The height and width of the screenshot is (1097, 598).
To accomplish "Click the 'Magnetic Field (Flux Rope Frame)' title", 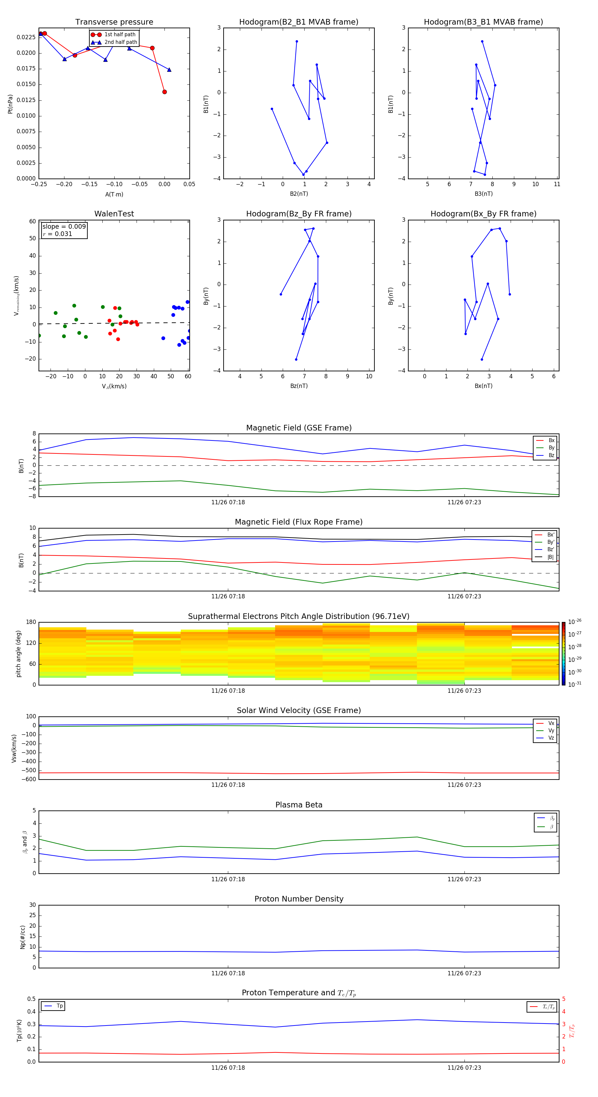I will pyautogui.click(x=299, y=522).
